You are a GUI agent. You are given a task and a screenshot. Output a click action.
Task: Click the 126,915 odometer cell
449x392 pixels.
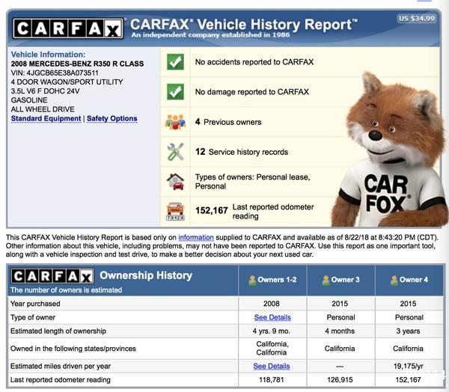(x=340, y=380)
